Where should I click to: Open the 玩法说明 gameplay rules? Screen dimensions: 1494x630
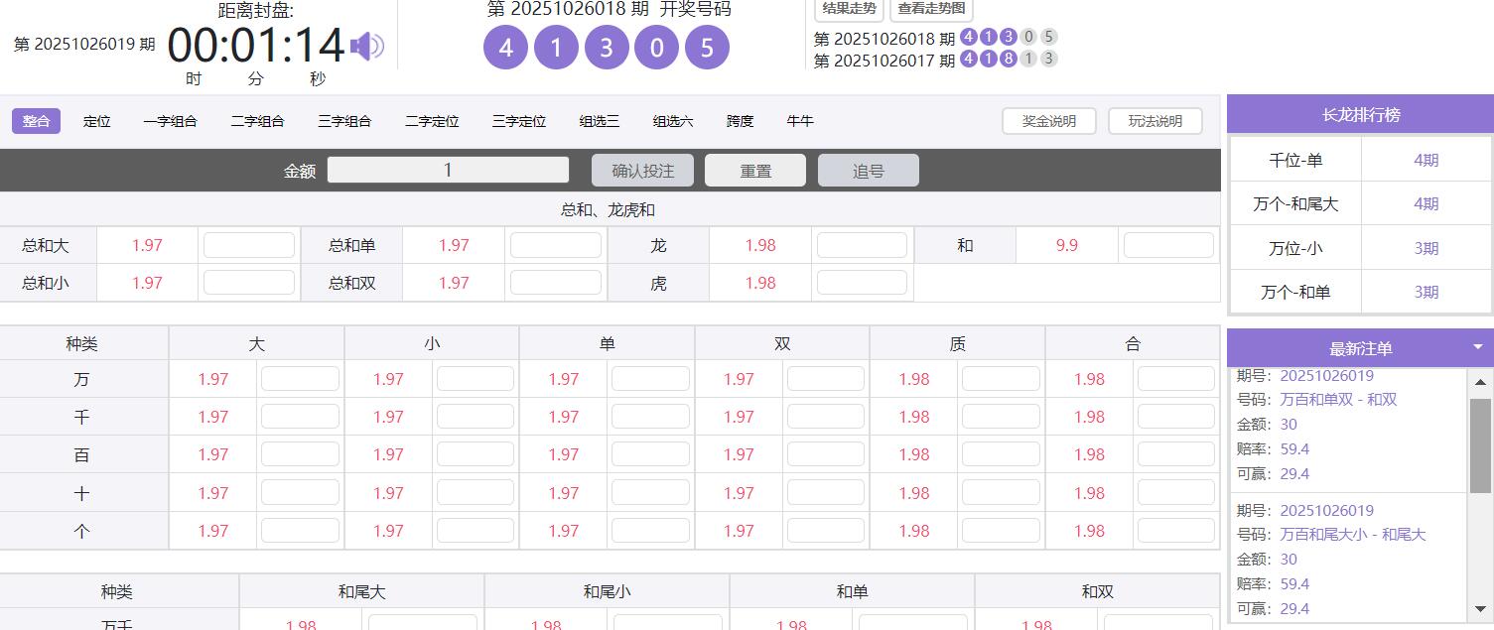pyautogui.click(x=1154, y=120)
